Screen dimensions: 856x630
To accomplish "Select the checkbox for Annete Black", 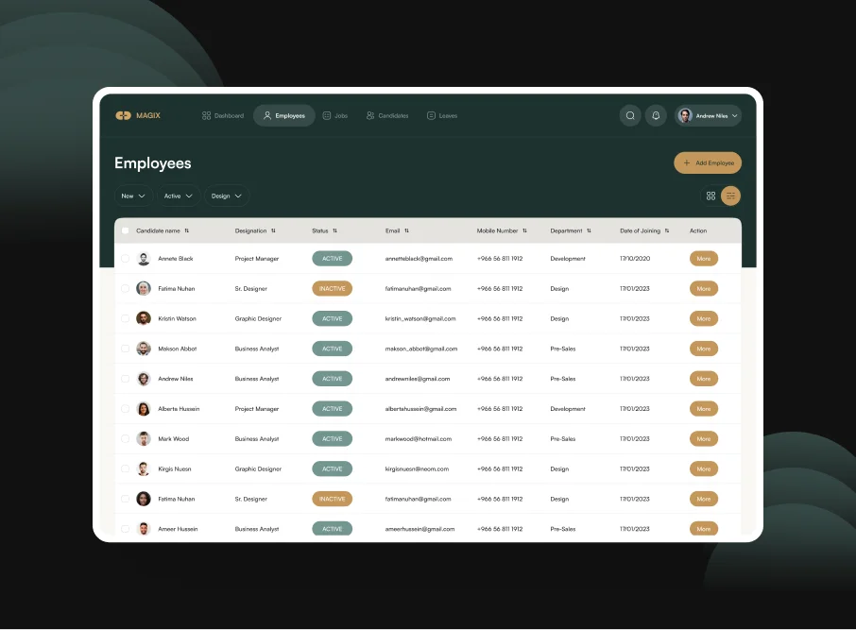I will [125, 258].
